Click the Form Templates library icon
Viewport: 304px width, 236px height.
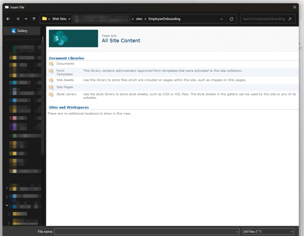(51, 71)
